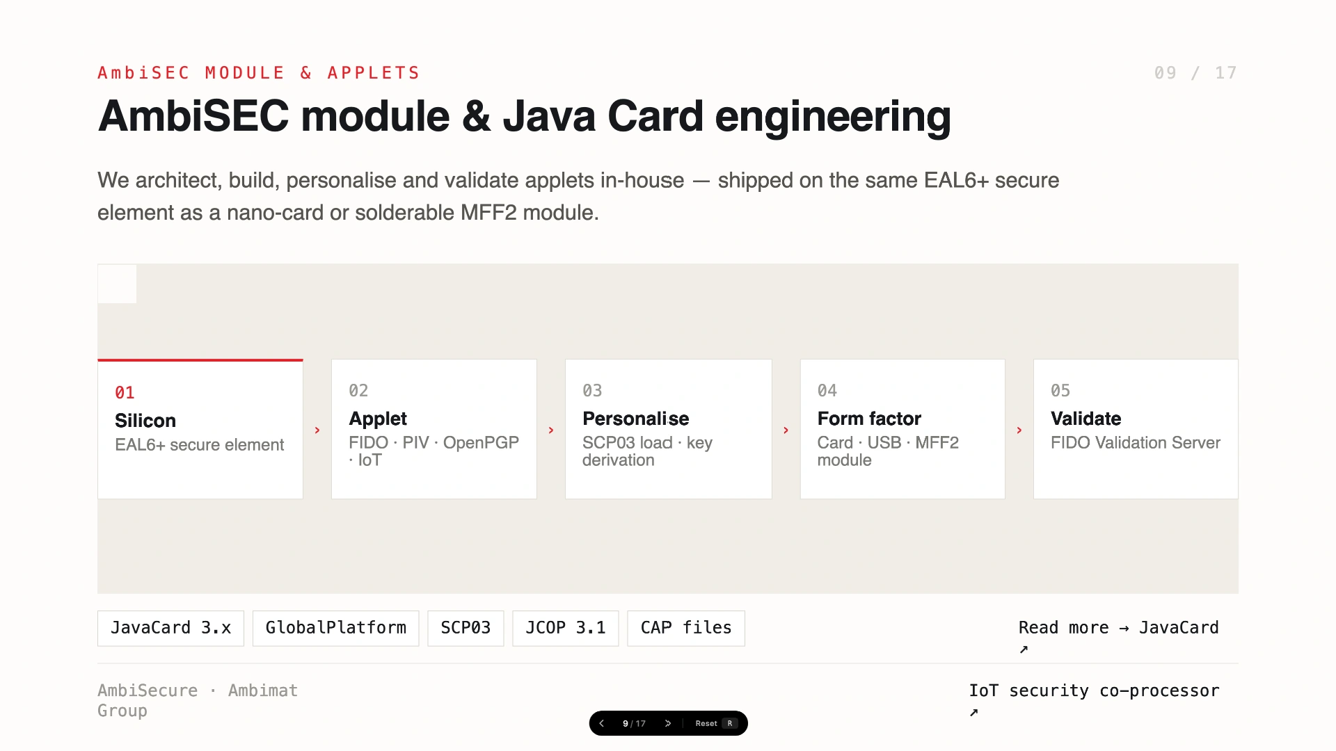Select the 05 Validate step card

[x=1136, y=429]
